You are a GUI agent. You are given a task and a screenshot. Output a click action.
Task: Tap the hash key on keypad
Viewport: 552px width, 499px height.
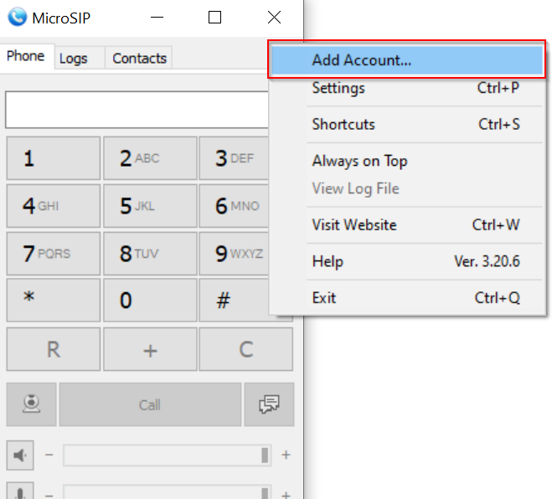[x=234, y=301]
